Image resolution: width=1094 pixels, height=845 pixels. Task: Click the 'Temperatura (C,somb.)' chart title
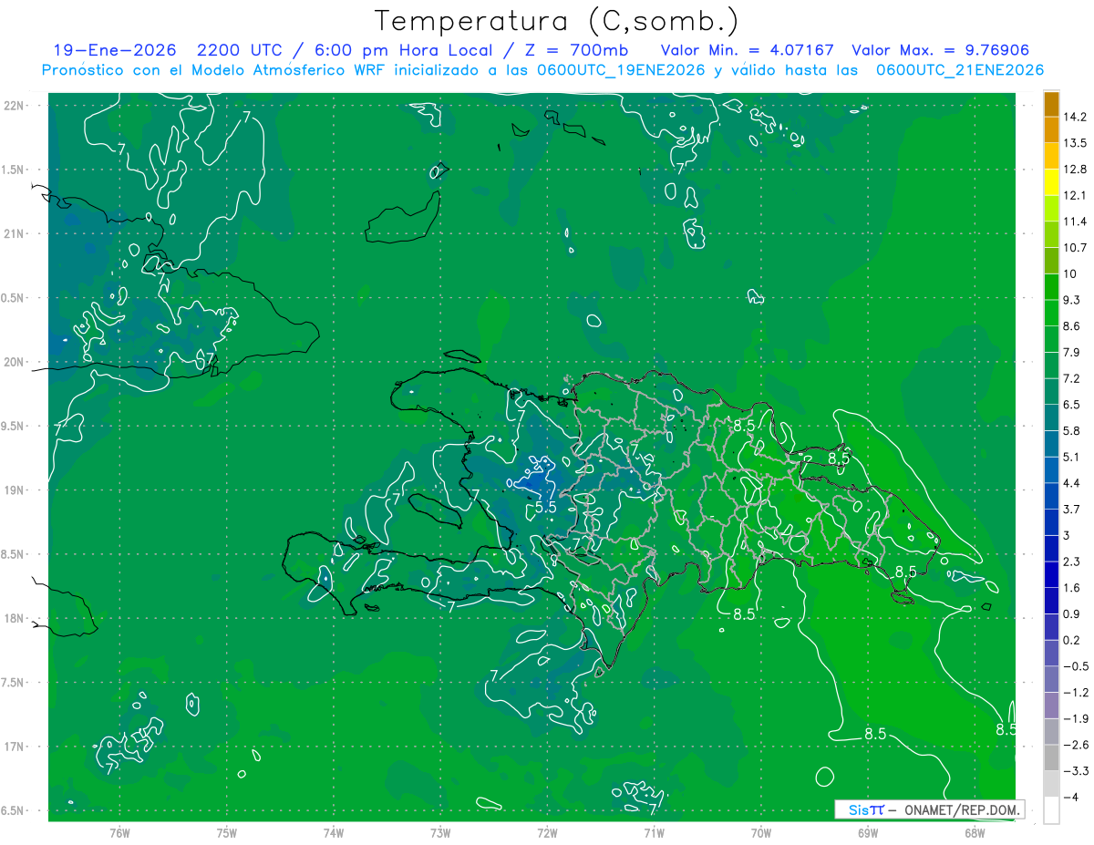point(556,21)
